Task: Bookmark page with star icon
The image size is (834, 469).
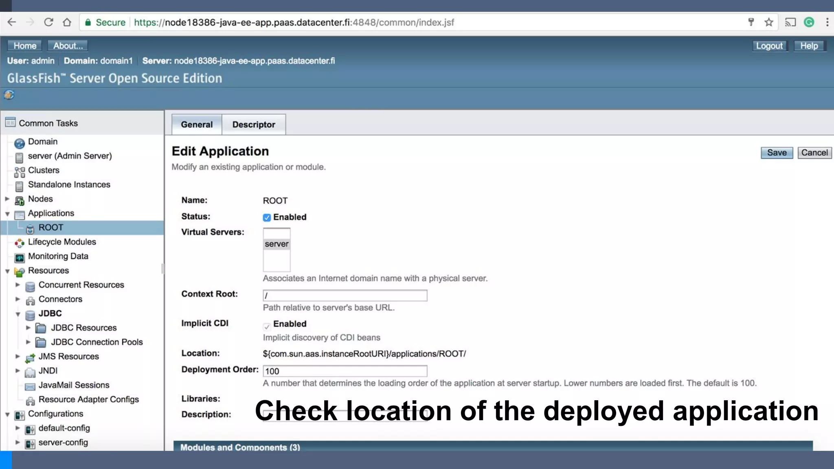Action: 768,22
